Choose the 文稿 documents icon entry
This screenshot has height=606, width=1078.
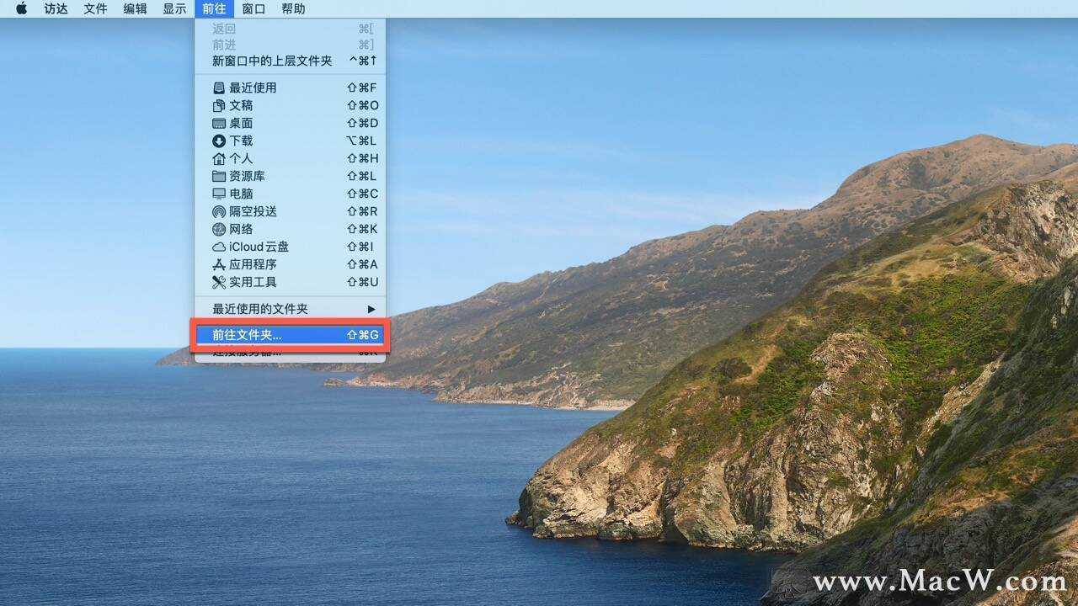point(219,105)
